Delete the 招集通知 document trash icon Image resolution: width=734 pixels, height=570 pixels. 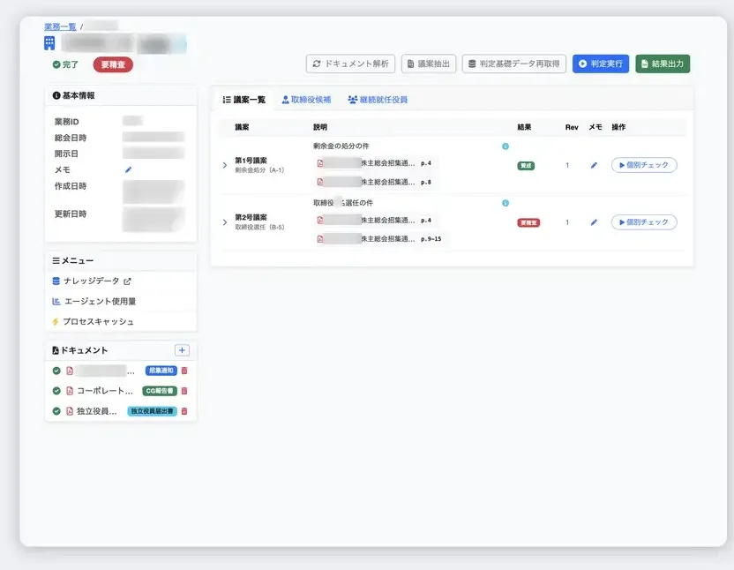coord(184,371)
